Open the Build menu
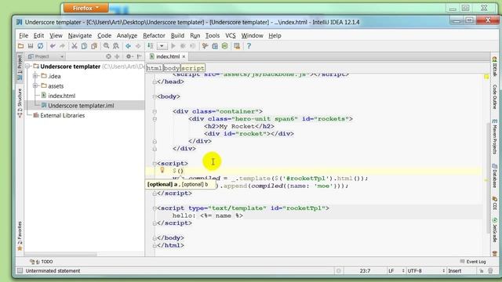 point(177,35)
